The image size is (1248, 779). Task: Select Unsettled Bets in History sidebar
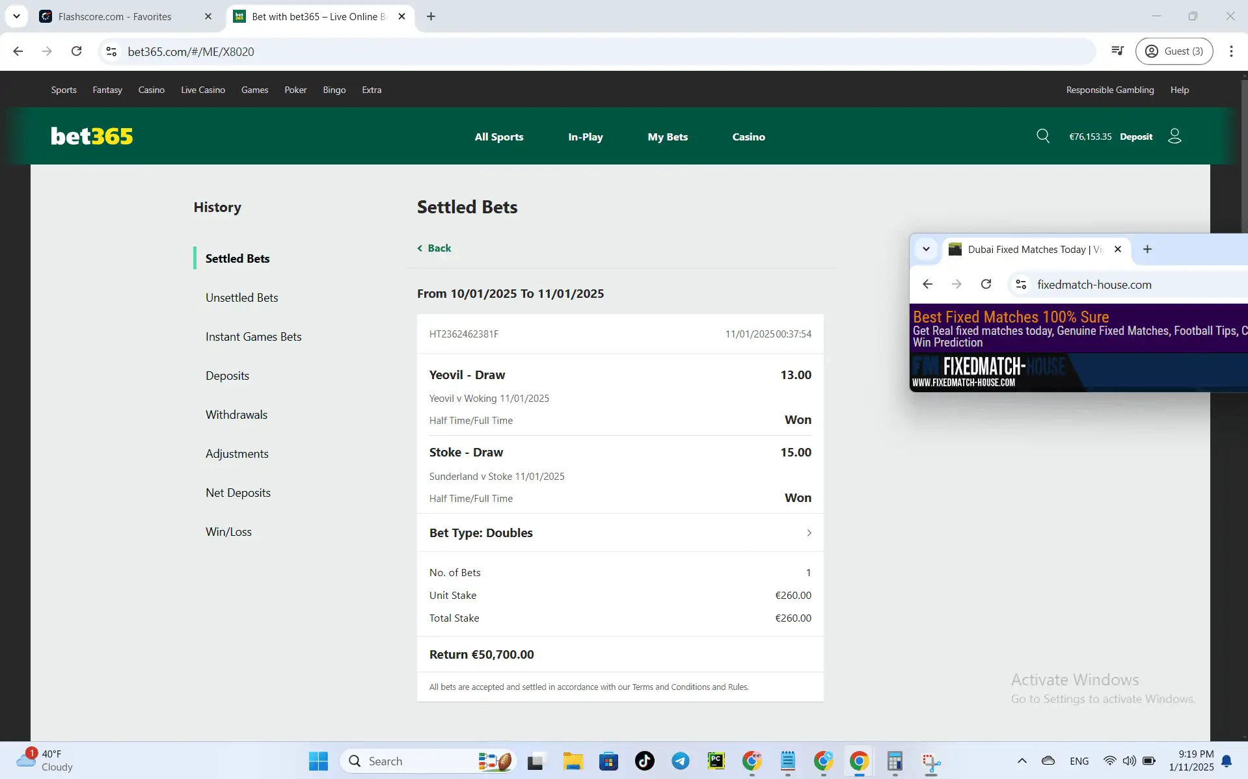point(241,298)
